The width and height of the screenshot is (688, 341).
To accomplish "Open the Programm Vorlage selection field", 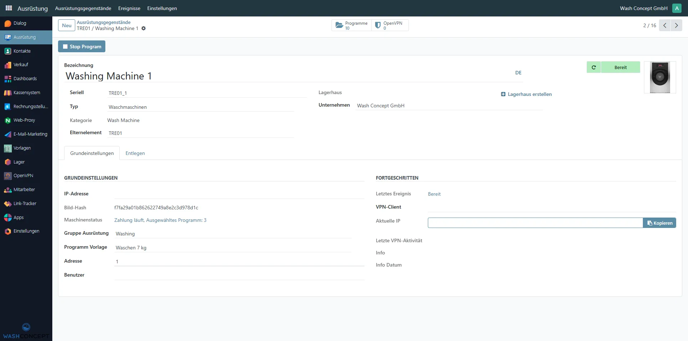I will pyautogui.click(x=233, y=248).
